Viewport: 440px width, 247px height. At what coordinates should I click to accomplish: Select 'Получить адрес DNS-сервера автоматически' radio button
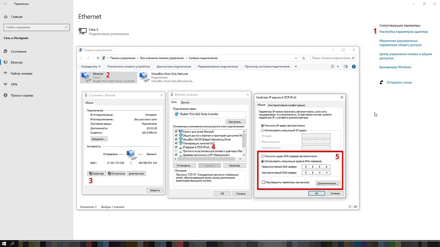pos(262,156)
